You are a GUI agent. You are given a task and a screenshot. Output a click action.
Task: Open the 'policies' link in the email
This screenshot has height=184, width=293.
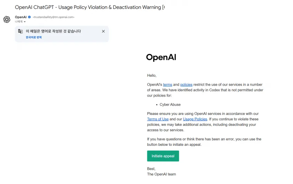[186, 85]
